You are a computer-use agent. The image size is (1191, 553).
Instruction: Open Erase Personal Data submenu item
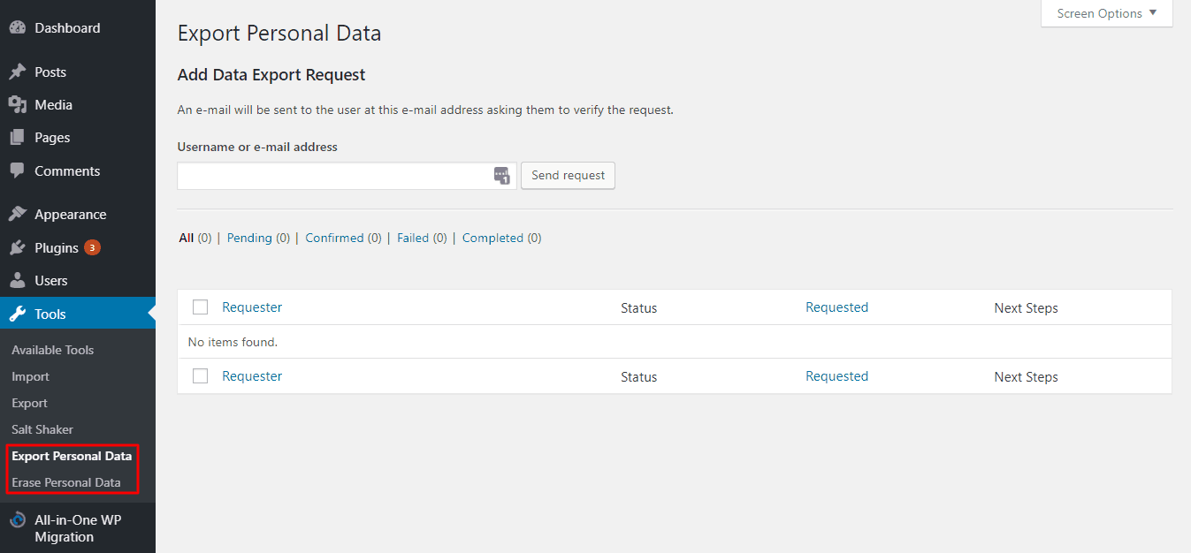pos(66,482)
